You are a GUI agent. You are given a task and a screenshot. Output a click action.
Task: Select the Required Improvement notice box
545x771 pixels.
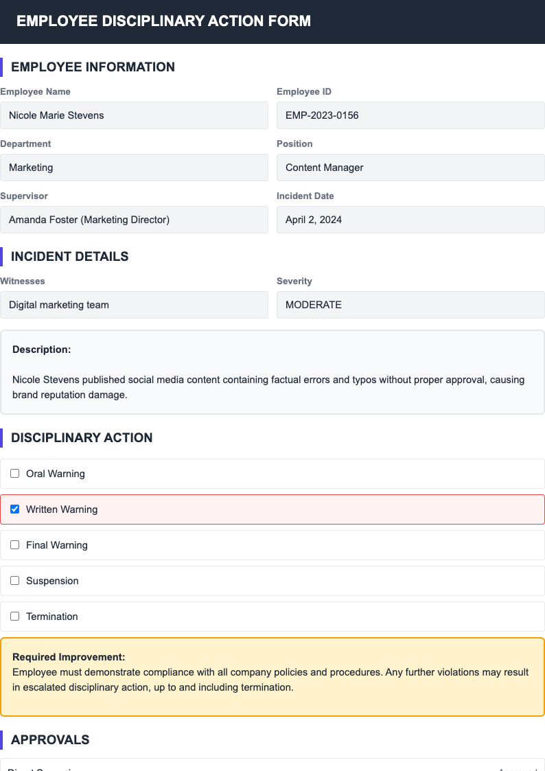(272, 676)
